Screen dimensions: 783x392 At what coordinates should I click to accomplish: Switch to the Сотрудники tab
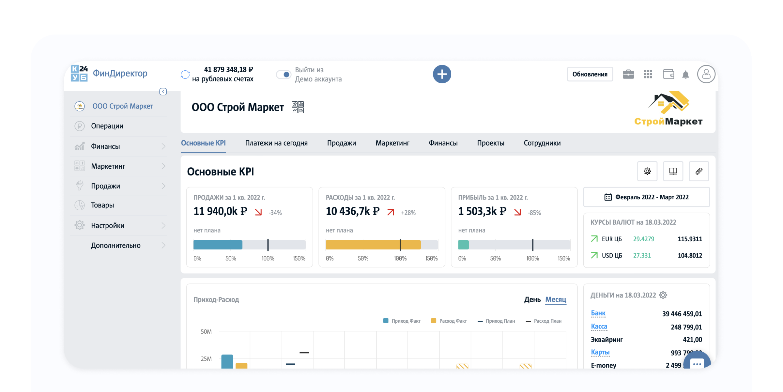click(542, 143)
